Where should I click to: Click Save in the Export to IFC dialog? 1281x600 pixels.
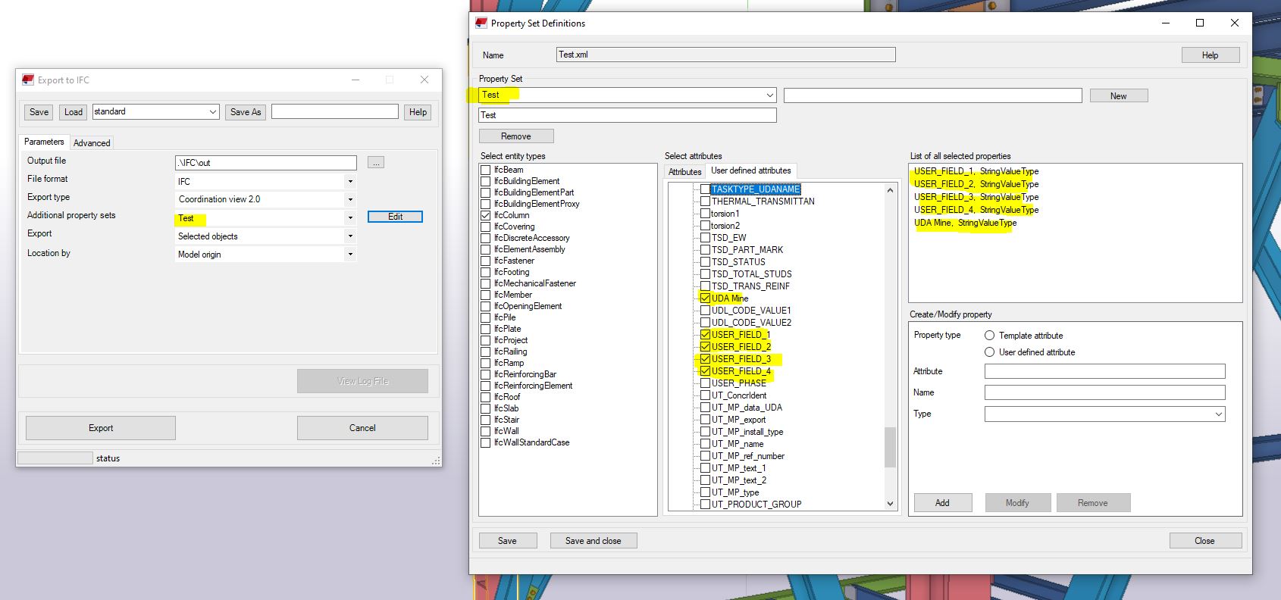pyautogui.click(x=39, y=112)
